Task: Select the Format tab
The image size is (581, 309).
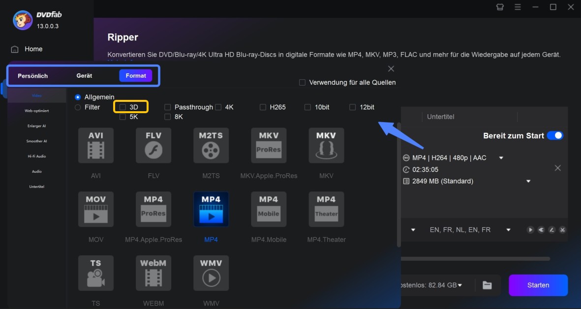Action: coord(136,76)
